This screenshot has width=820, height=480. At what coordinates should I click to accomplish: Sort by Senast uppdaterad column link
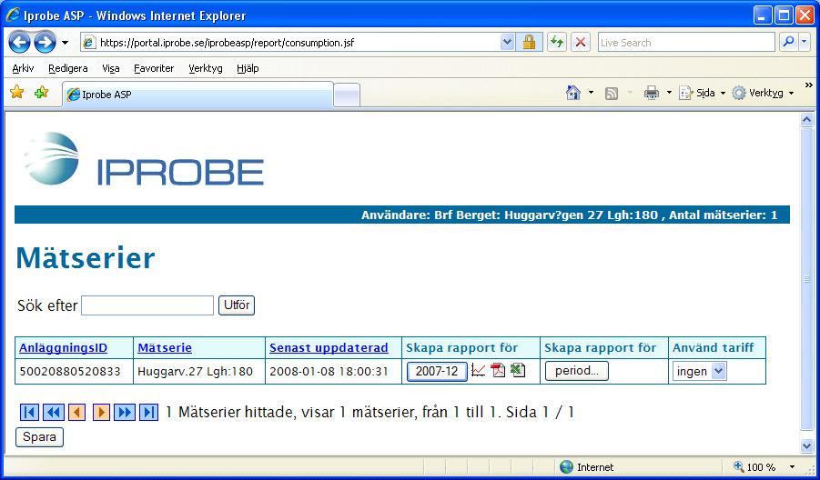[329, 348]
